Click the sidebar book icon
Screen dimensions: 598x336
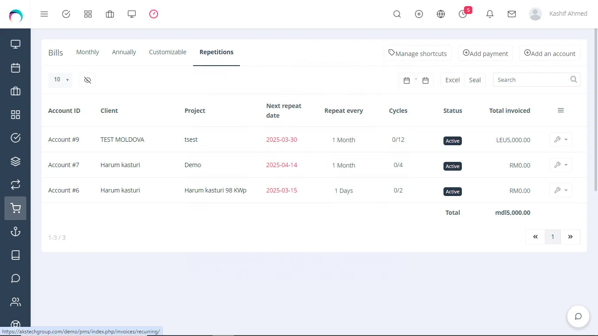point(15,255)
